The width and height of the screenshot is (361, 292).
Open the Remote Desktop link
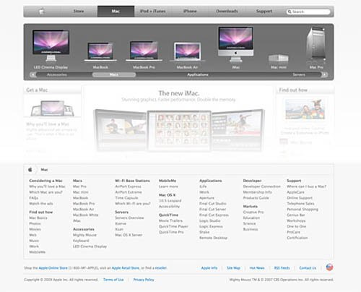214,238
